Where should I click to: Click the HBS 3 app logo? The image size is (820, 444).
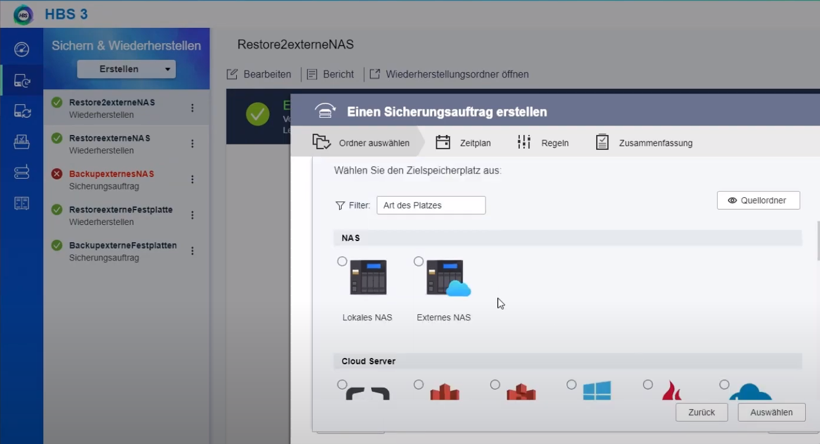click(x=23, y=15)
